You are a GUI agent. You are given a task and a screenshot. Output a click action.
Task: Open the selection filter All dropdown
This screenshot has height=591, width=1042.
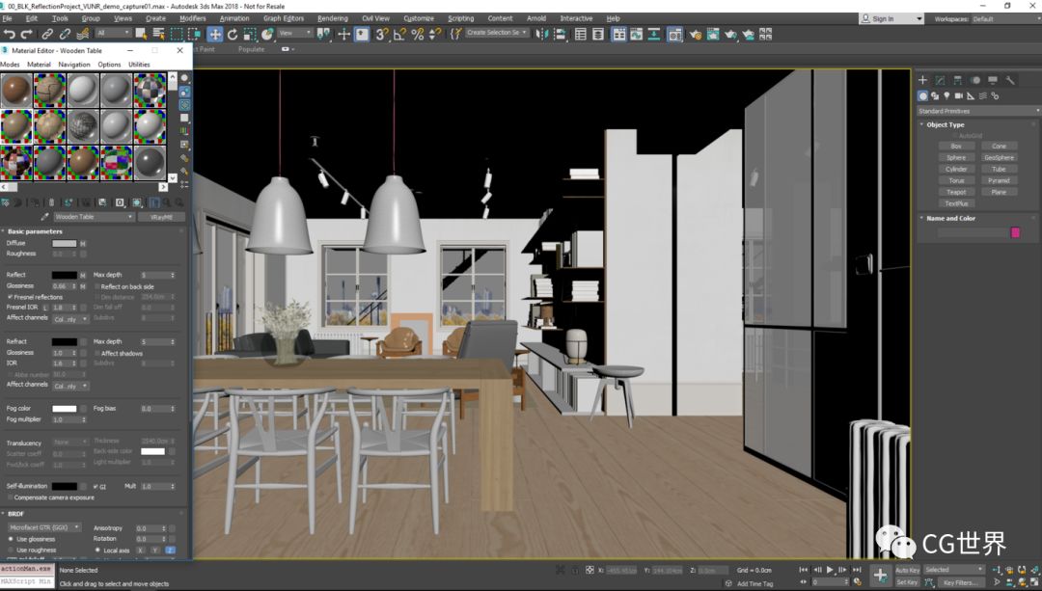[x=113, y=33]
